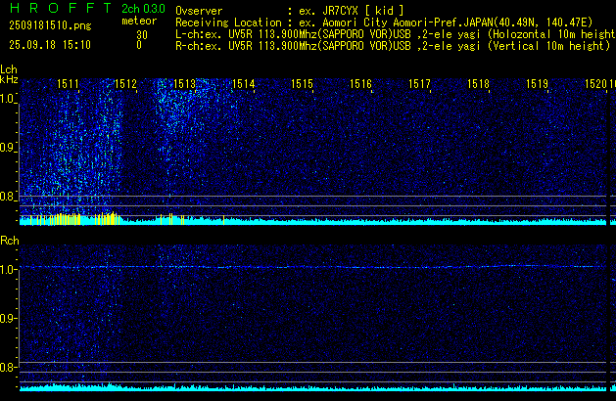Click the 1511 time marker
Screen dimensions: 616x401
pyautogui.click(x=69, y=85)
